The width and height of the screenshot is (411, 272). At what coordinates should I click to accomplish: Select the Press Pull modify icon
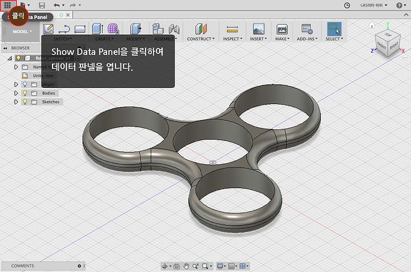pos(135,29)
